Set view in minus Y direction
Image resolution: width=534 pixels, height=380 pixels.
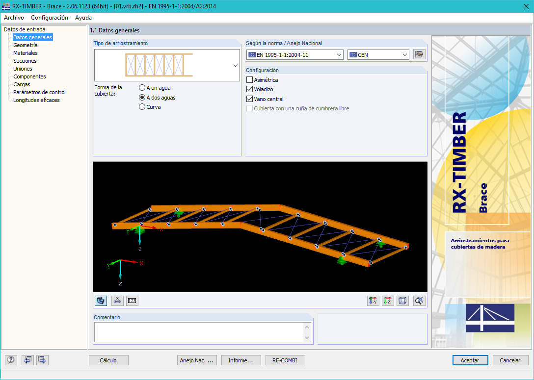tap(373, 301)
